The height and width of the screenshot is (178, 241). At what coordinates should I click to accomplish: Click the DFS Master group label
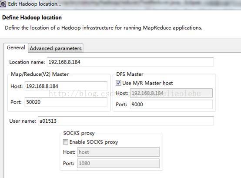click(130, 74)
